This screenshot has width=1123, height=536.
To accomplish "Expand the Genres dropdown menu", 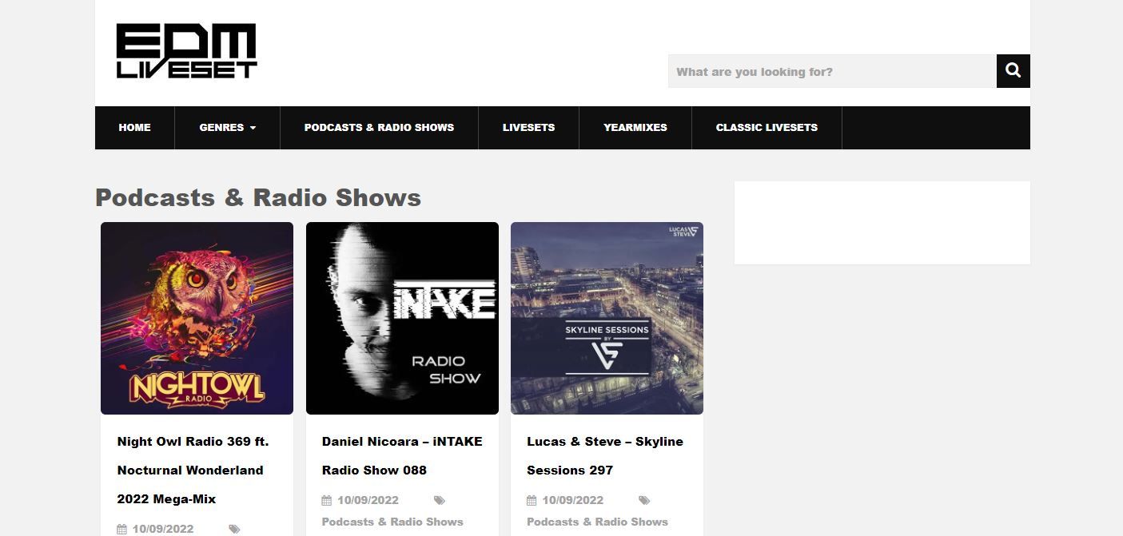I will [228, 128].
